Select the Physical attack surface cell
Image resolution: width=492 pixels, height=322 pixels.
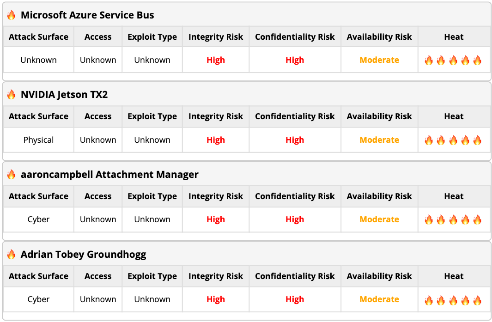tap(39, 140)
